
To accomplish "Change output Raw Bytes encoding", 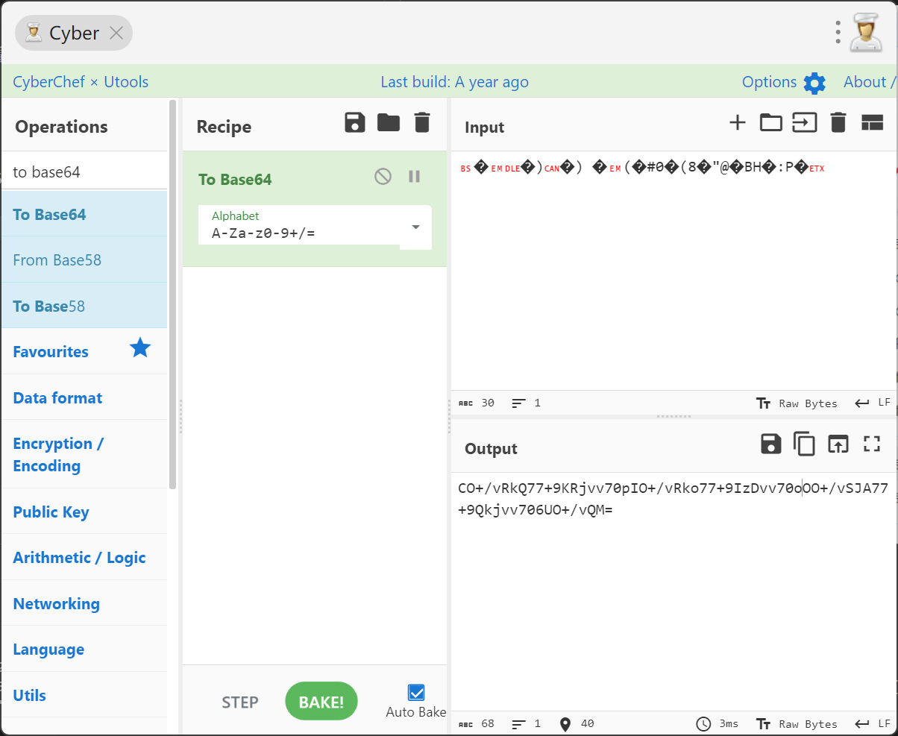I will 797,724.
